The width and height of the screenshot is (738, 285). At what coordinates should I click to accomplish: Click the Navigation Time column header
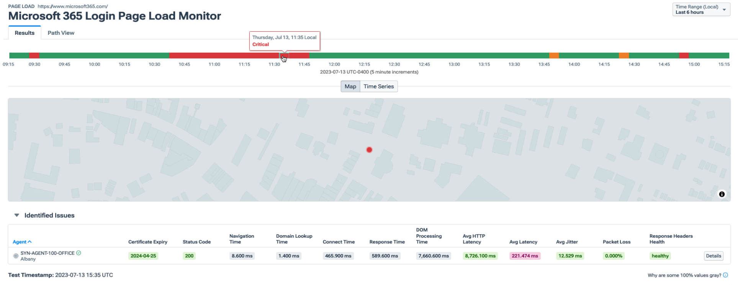pos(242,239)
